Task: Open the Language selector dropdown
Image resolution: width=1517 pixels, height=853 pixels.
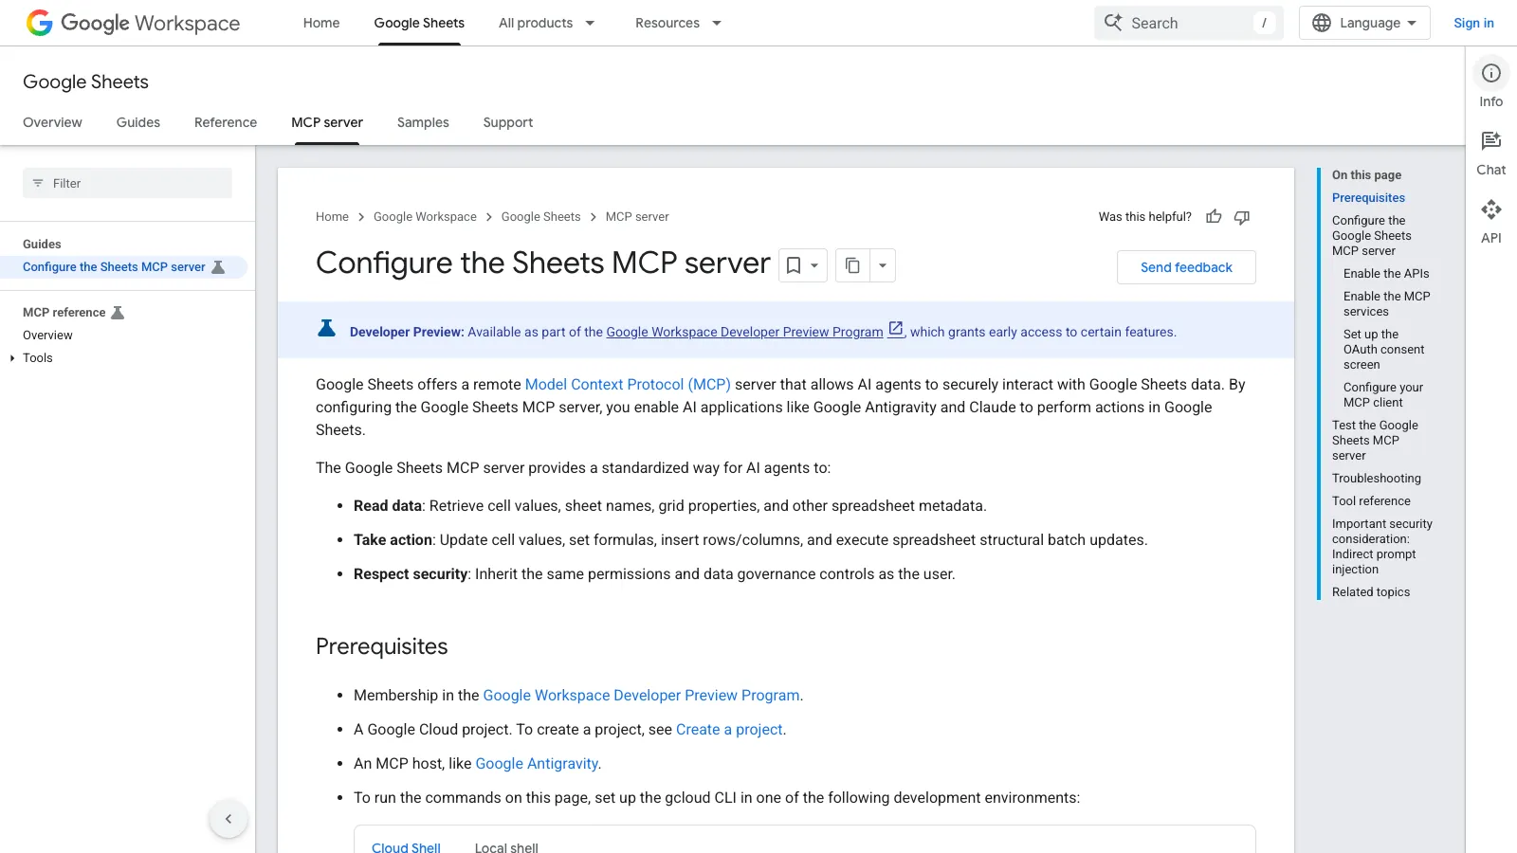Action: point(1364,23)
